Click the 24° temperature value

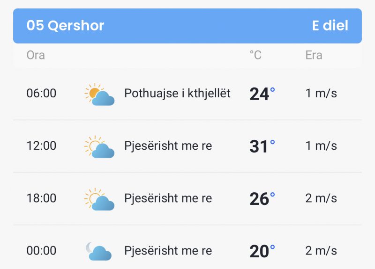point(262,94)
